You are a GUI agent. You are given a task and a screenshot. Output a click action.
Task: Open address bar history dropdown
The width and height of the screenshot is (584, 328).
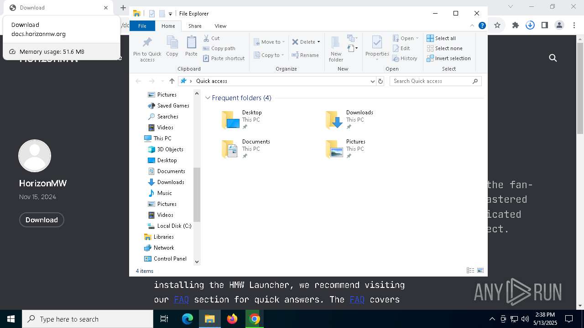pos(373,81)
